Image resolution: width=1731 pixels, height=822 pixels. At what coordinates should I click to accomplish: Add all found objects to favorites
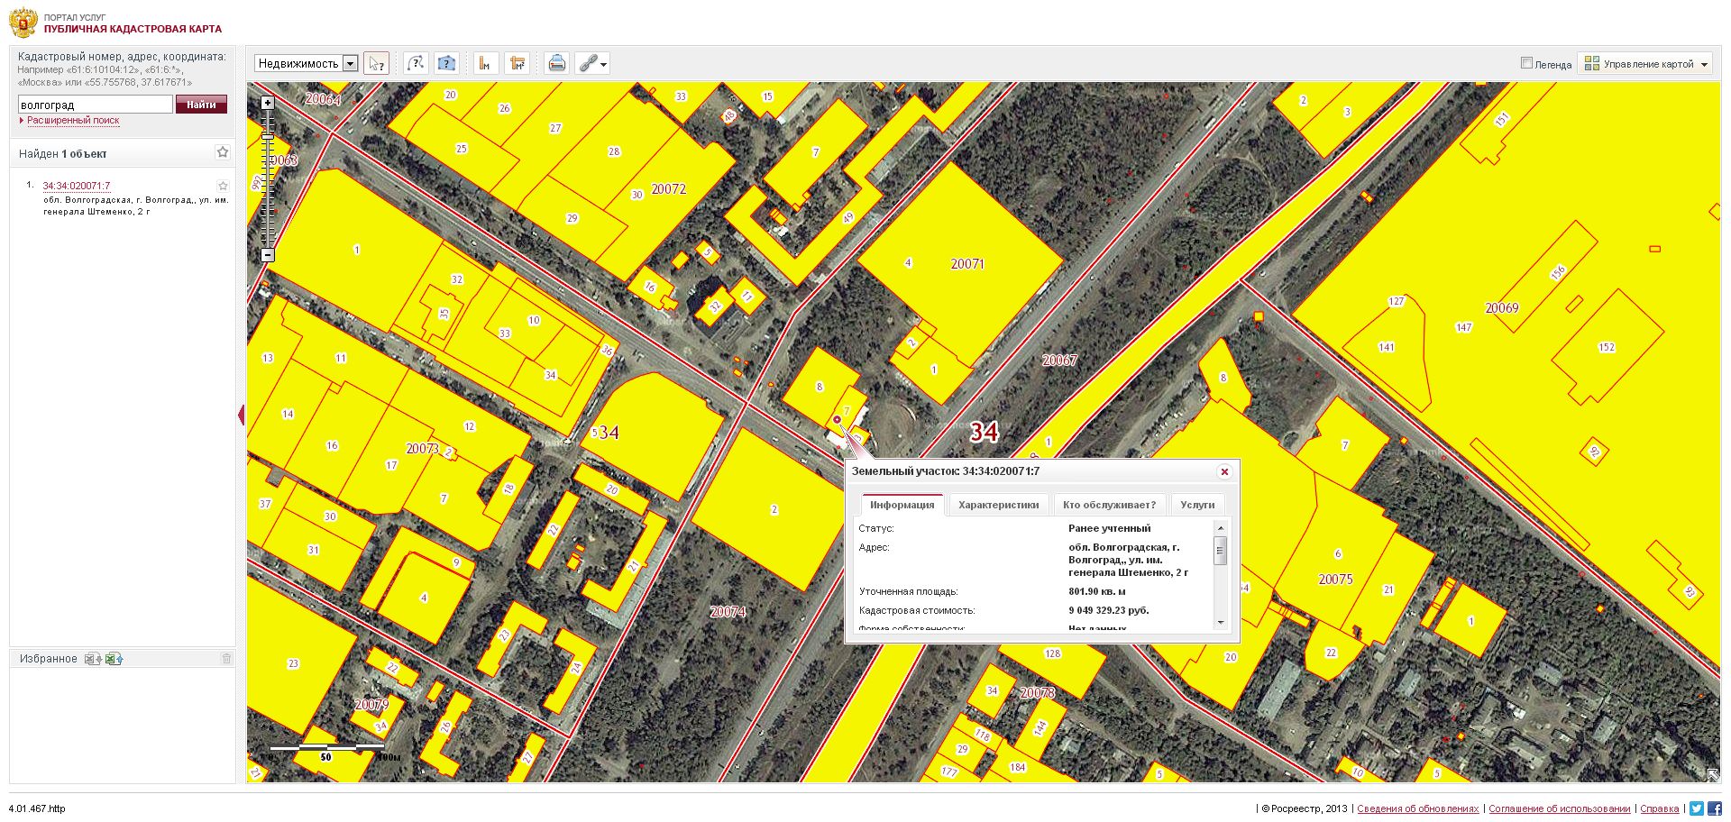tap(223, 153)
